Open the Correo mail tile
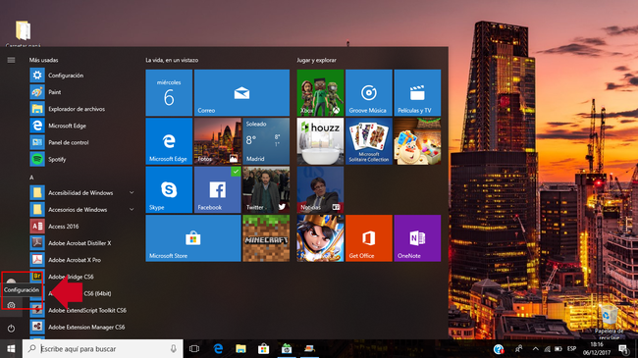 [241, 93]
